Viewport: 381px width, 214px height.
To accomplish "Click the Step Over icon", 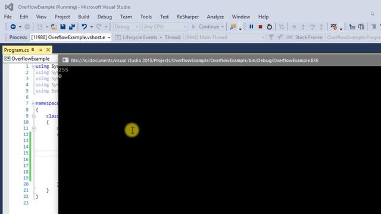I will [312, 27].
